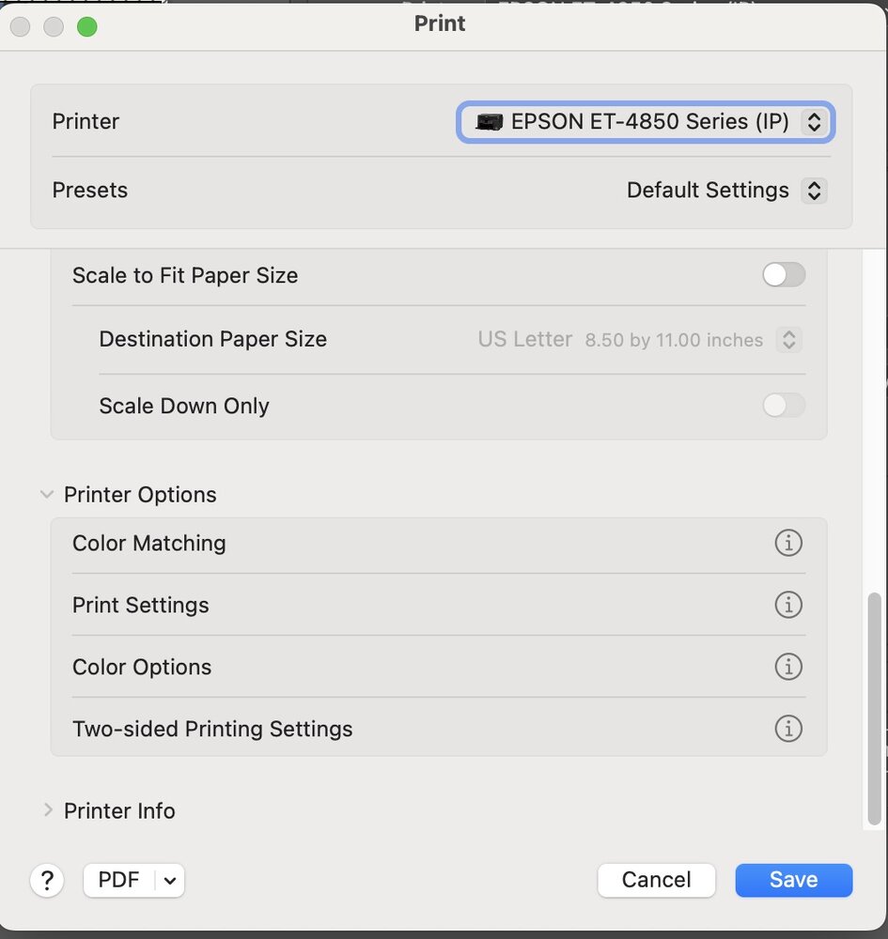The height and width of the screenshot is (939, 888).
Task: Expand the Printer Info section
Action: click(47, 810)
